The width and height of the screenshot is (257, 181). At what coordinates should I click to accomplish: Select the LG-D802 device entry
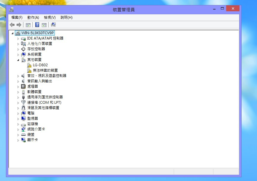tap(40, 65)
